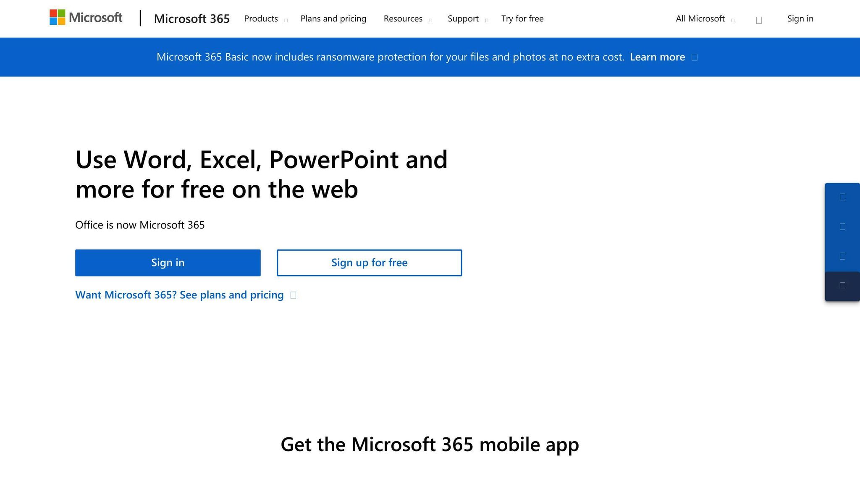Open the See plans and pricing link
Screen dimensions: 860x484
(179, 295)
